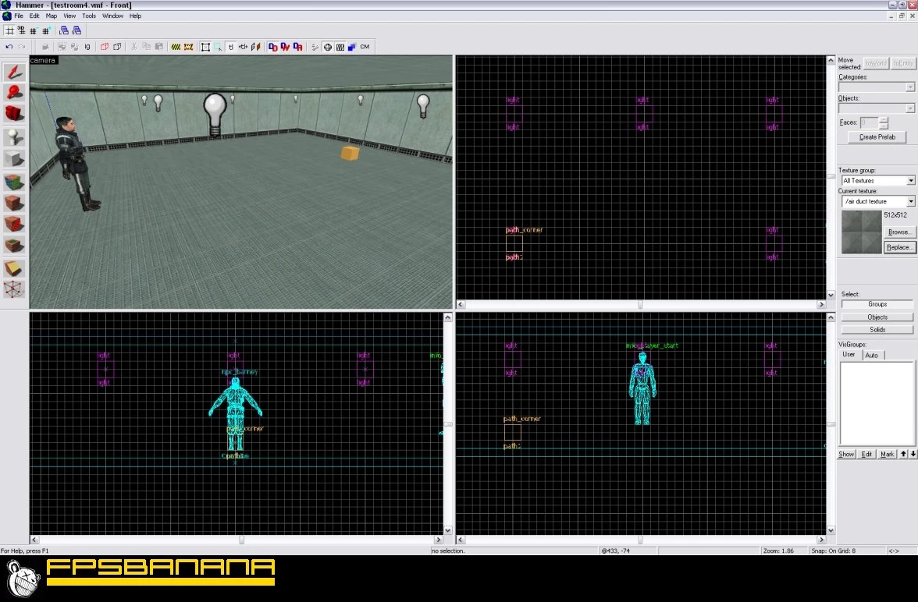Select the Block creation tool

[x=15, y=159]
